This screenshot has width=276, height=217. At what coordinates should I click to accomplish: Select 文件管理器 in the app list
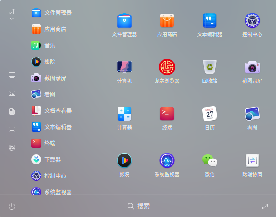pos(52,13)
